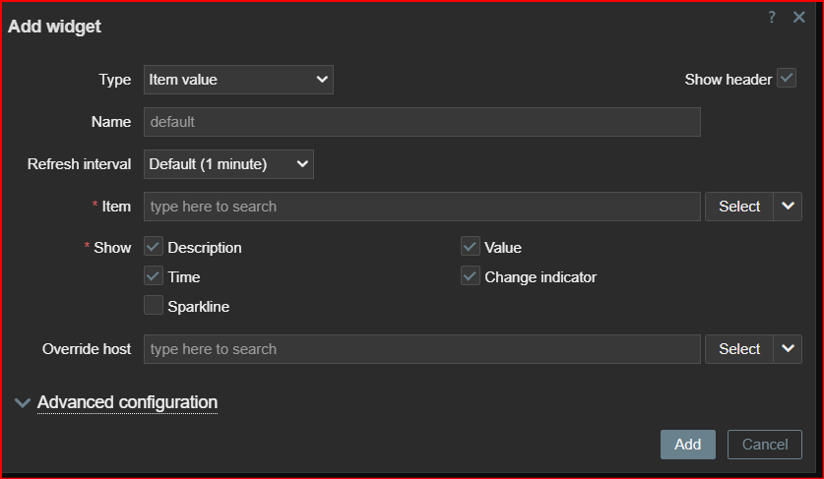Click Select button for Item
Viewport: 824px width, 479px height.
pos(739,207)
